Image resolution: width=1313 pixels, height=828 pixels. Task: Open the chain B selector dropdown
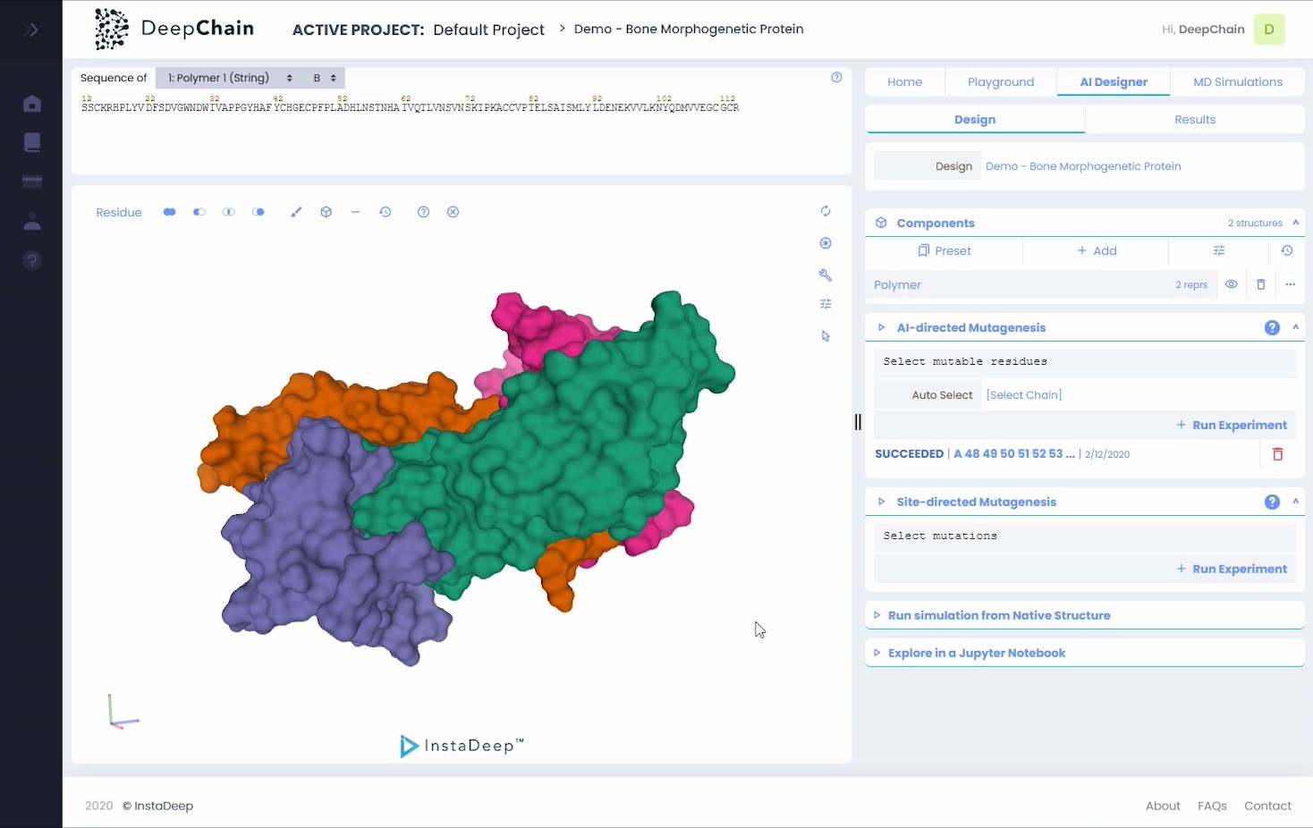(324, 78)
